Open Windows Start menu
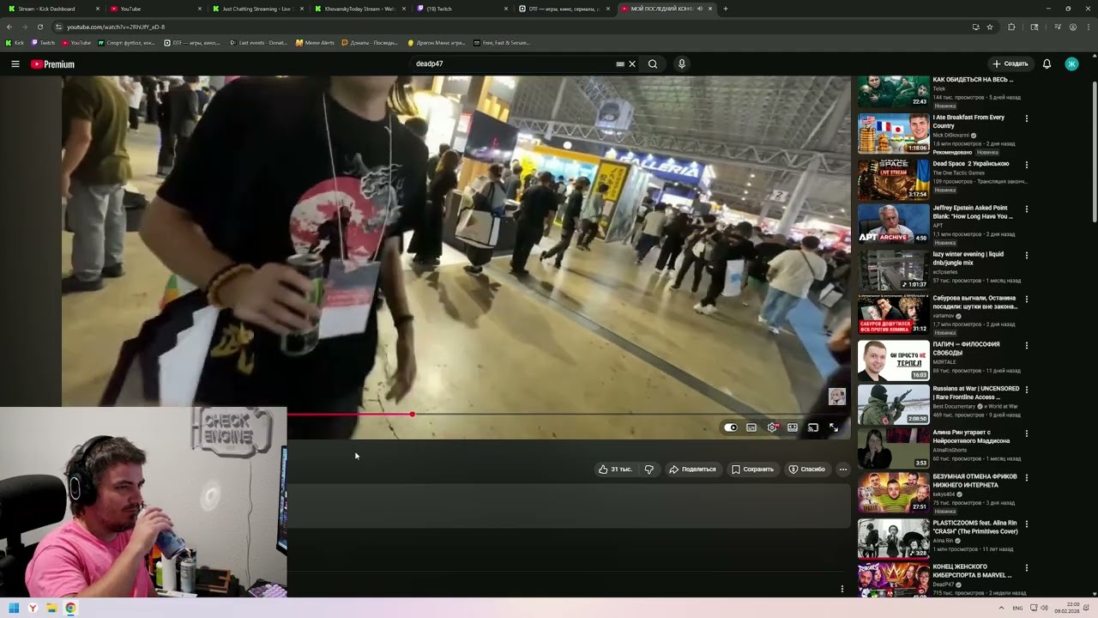1098x618 pixels. coord(14,609)
